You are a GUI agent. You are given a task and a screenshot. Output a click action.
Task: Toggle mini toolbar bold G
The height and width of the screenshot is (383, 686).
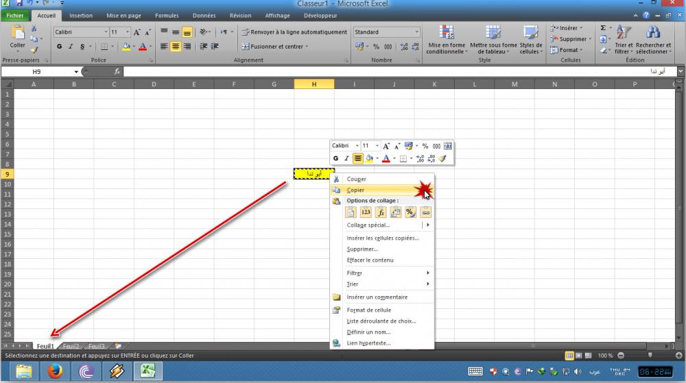click(335, 158)
